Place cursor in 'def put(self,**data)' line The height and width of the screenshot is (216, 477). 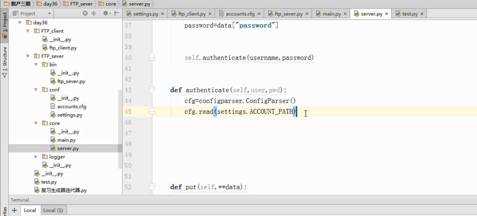tap(208, 187)
